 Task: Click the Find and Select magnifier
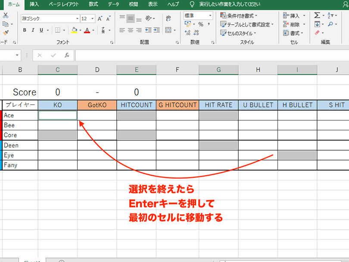pos(330,24)
